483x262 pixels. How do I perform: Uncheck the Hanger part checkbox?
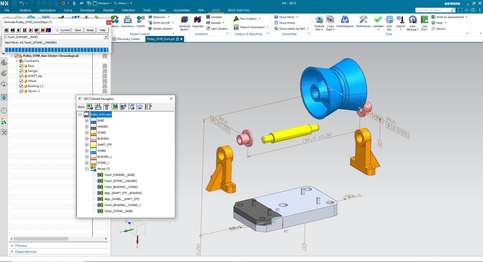click(x=21, y=71)
